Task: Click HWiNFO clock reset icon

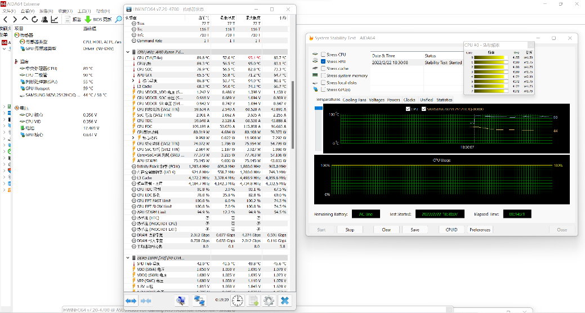Action: (237, 300)
